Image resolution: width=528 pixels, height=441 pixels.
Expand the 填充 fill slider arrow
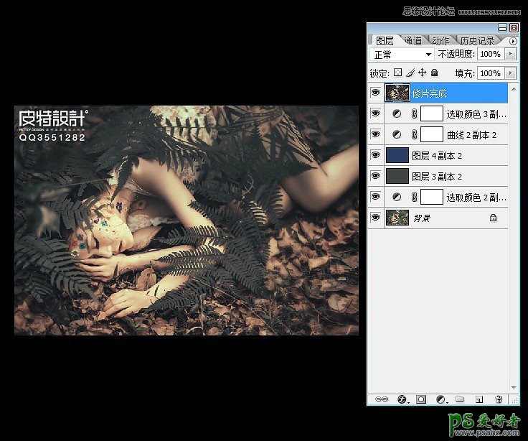[x=511, y=73]
